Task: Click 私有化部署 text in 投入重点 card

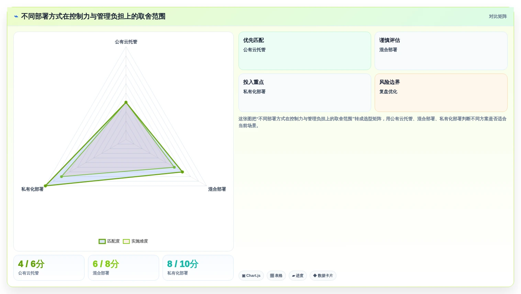Action: [254, 92]
